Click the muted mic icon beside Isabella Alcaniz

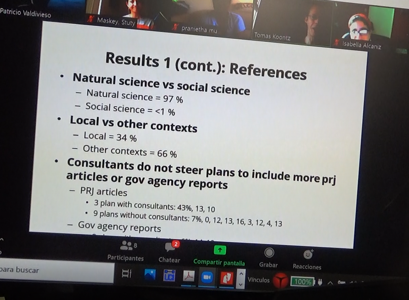[337, 42]
